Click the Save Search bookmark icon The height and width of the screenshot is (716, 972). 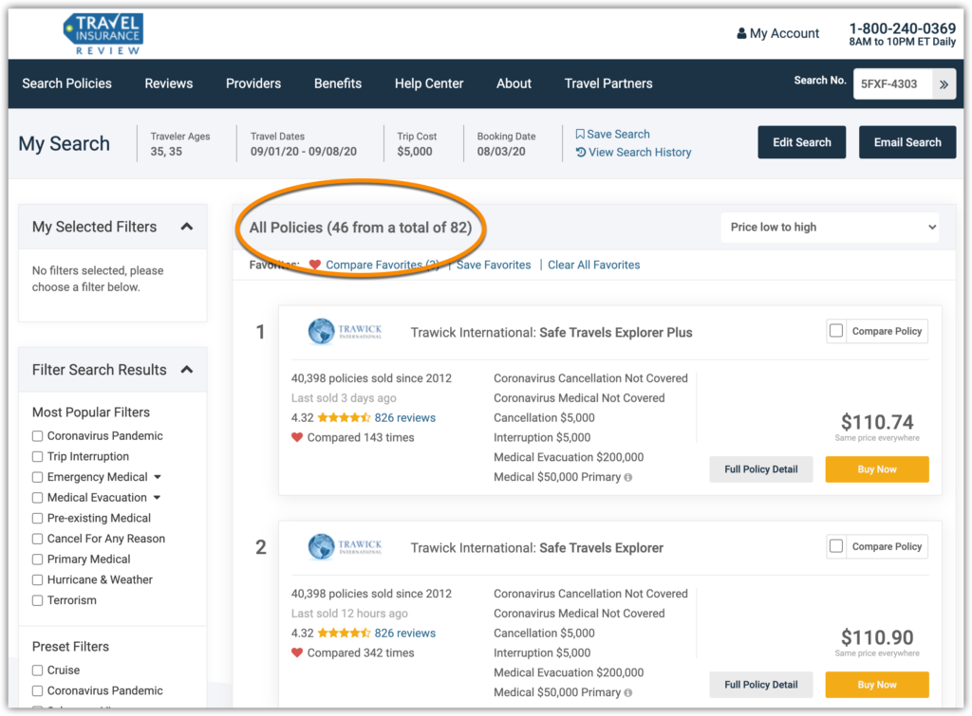[580, 134]
